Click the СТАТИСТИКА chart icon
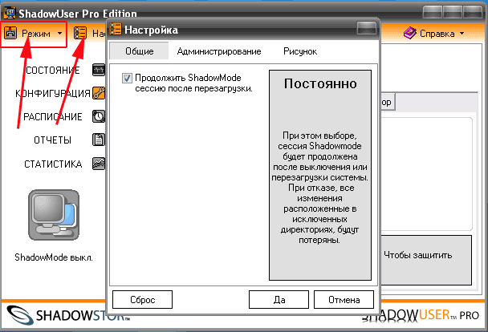Screen dimensions: 488x332 [99, 164]
